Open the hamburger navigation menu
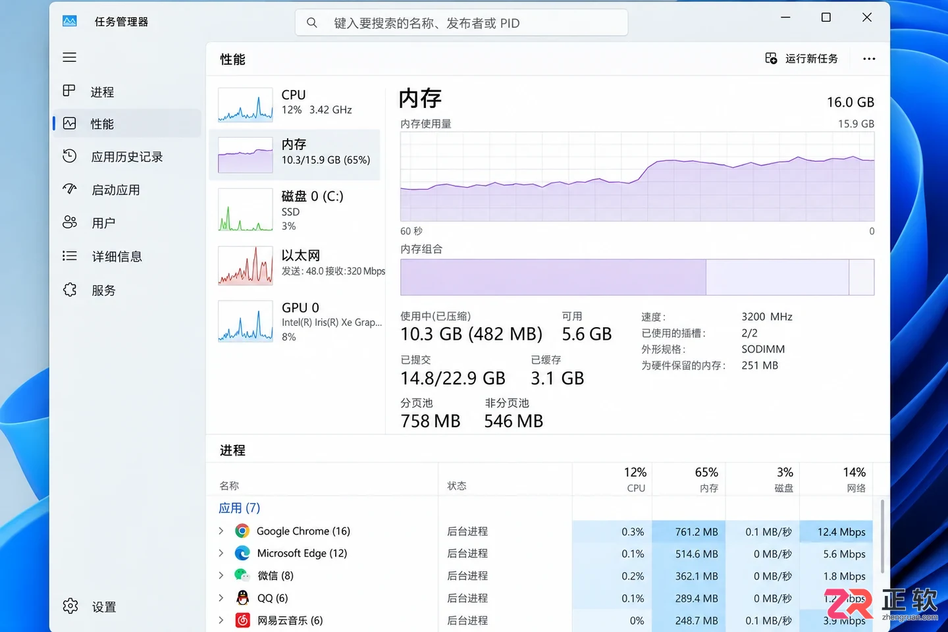 click(70, 57)
